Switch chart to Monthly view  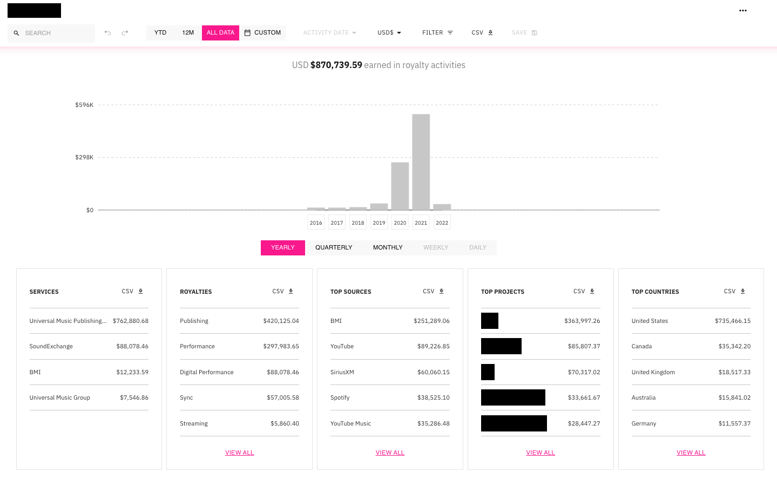pos(388,248)
